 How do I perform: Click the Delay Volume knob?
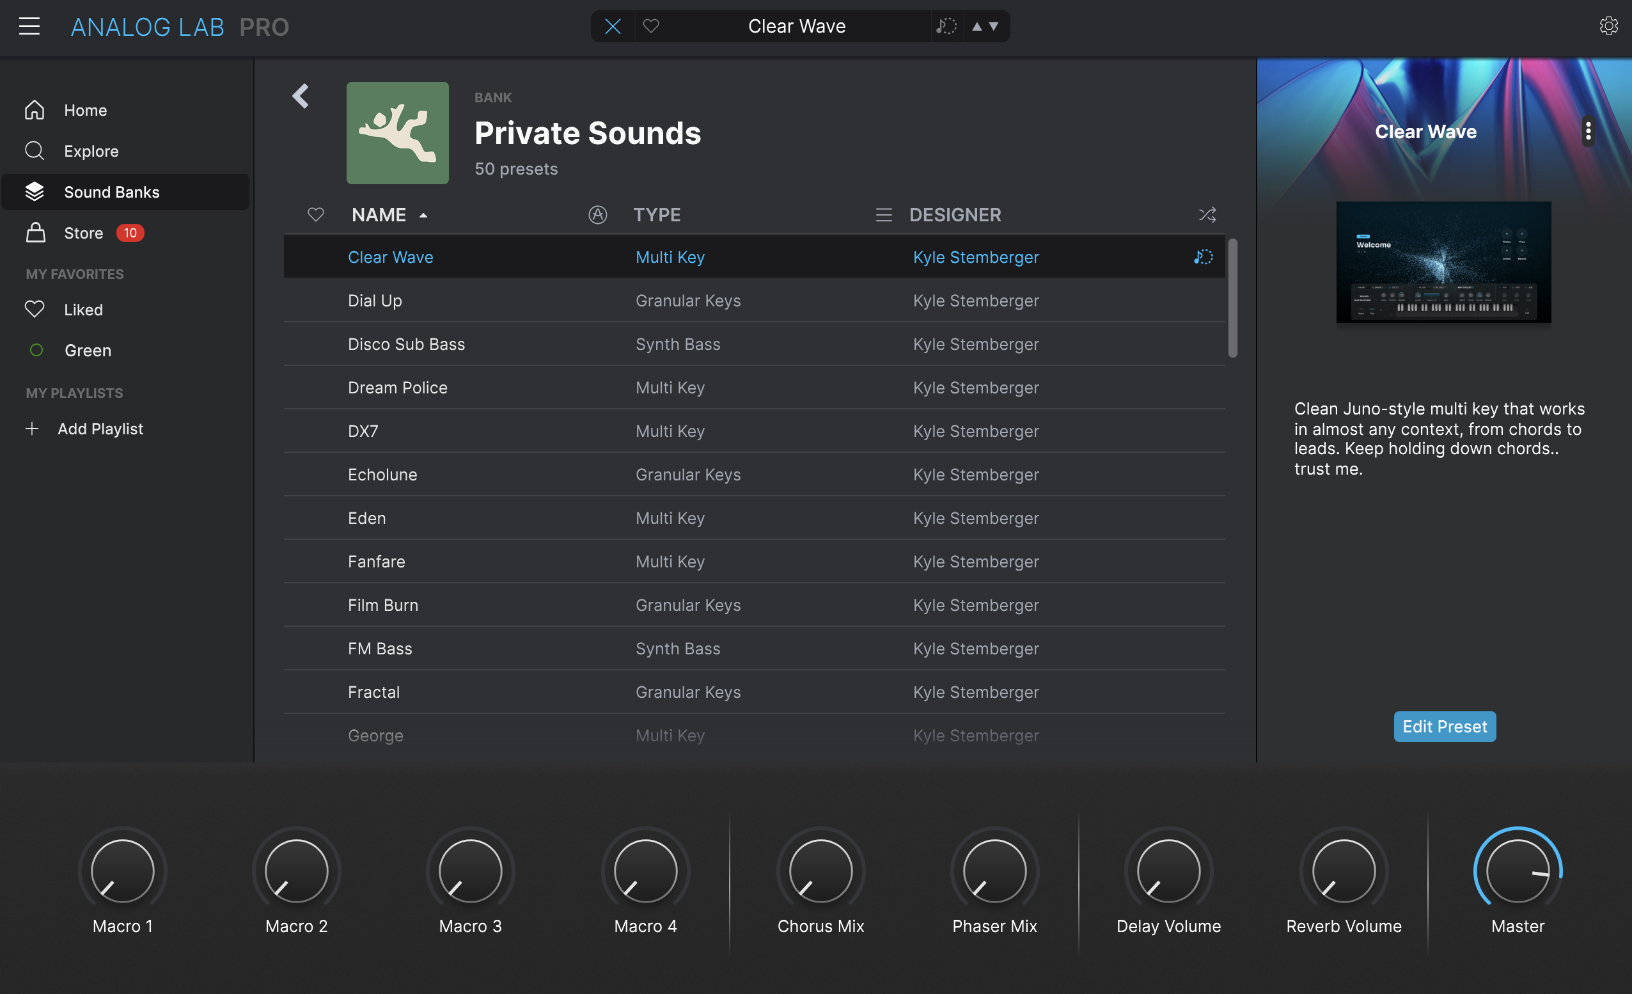point(1169,871)
